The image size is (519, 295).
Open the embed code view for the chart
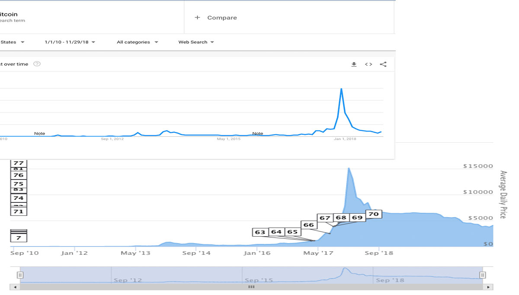(x=368, y=64)
